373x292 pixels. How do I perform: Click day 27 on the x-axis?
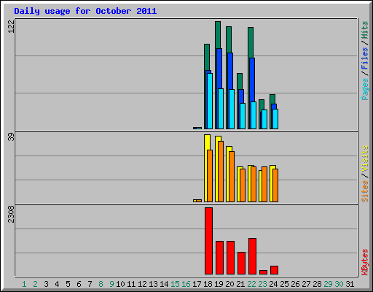click(x=306, y=284)
